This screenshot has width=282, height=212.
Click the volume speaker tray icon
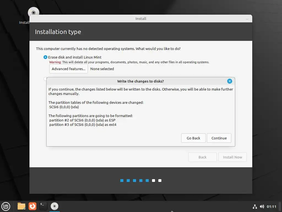[262, 206]
